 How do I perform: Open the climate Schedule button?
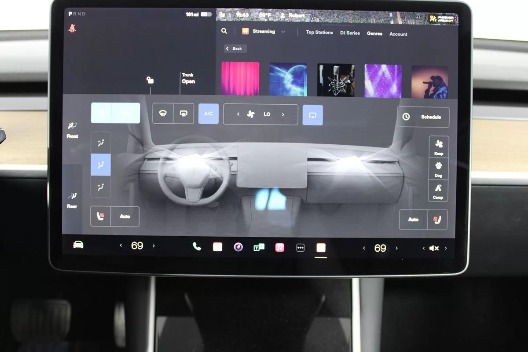coord(423,117)
